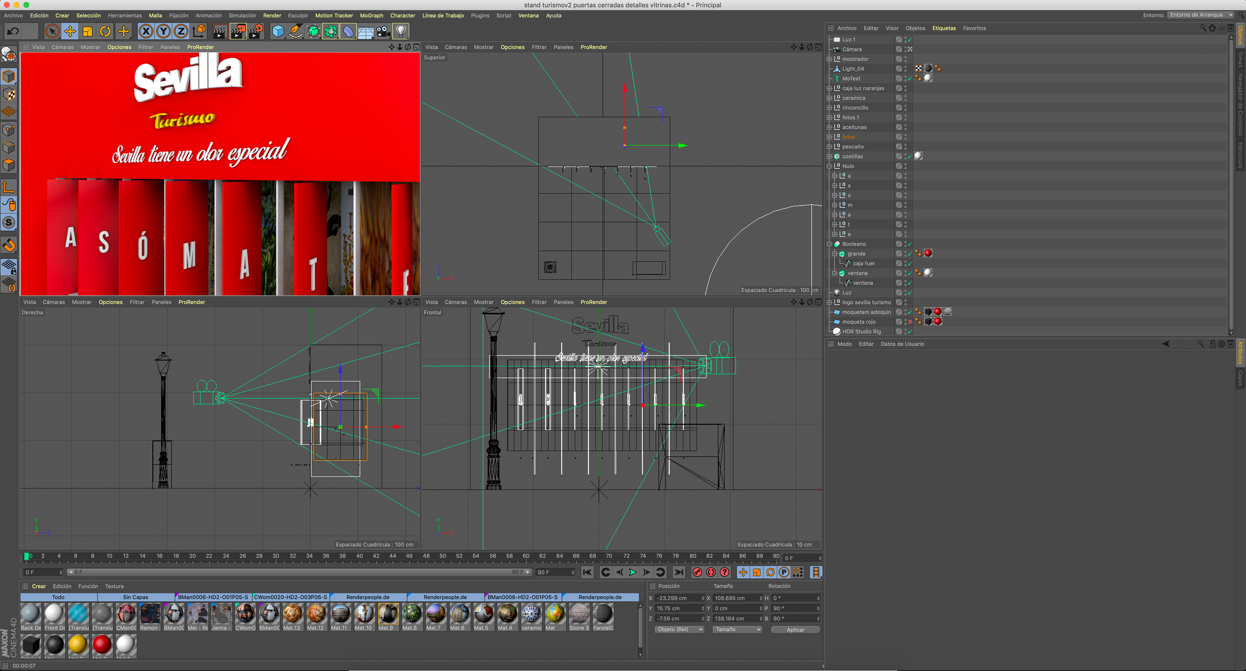1246x671 pixels.
Task: Open render settings clapperboard with gear
Action: pos(256,31)
